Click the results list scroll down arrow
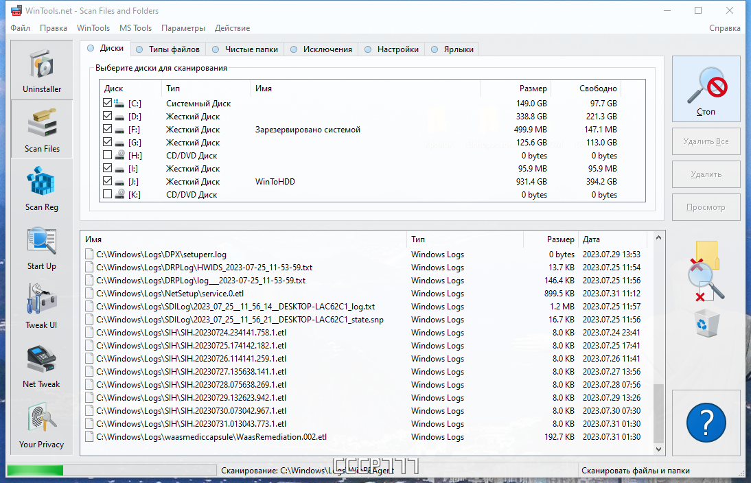 tap(658, 449)
